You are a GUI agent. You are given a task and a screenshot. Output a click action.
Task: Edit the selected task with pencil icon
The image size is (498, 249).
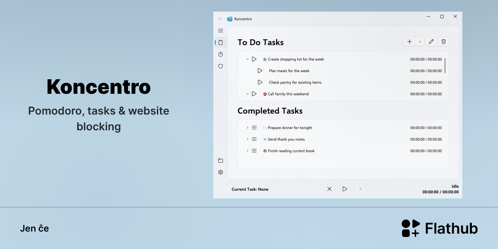[x=431, y=41]
